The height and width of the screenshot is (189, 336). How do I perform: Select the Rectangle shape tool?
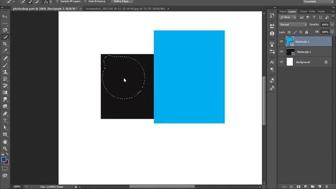[5, 134]
